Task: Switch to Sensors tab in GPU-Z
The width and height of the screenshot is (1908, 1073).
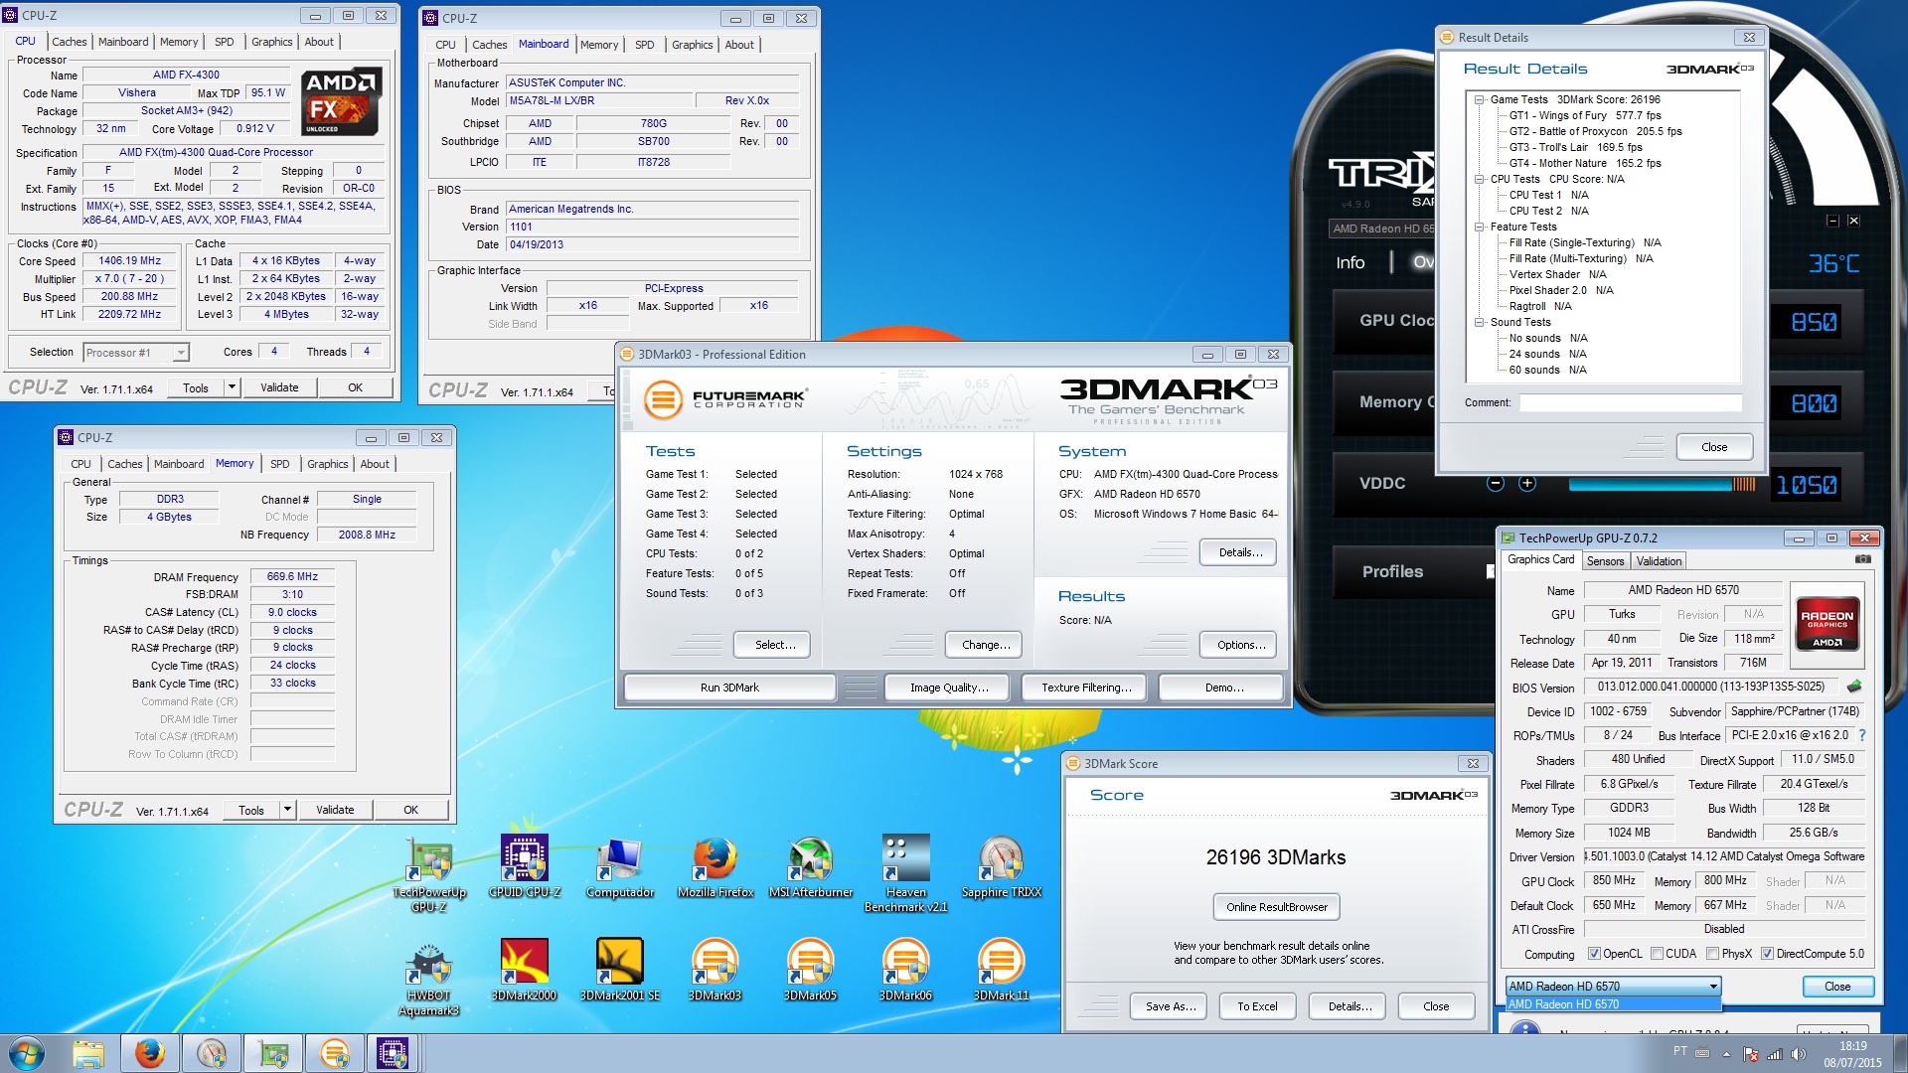Action: (1605, 561)
